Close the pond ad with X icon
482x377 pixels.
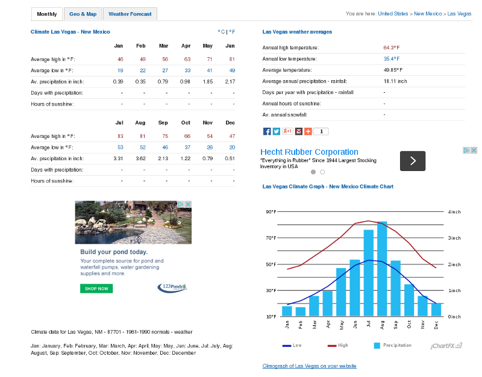click(188, 205)
